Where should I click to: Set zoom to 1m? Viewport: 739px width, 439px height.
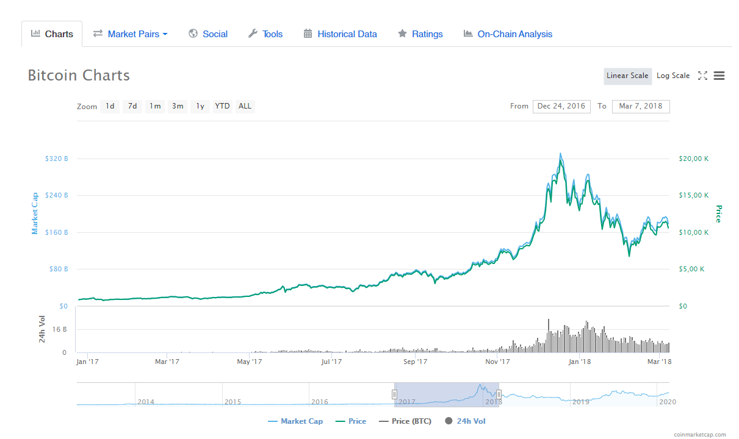(155, 106)
